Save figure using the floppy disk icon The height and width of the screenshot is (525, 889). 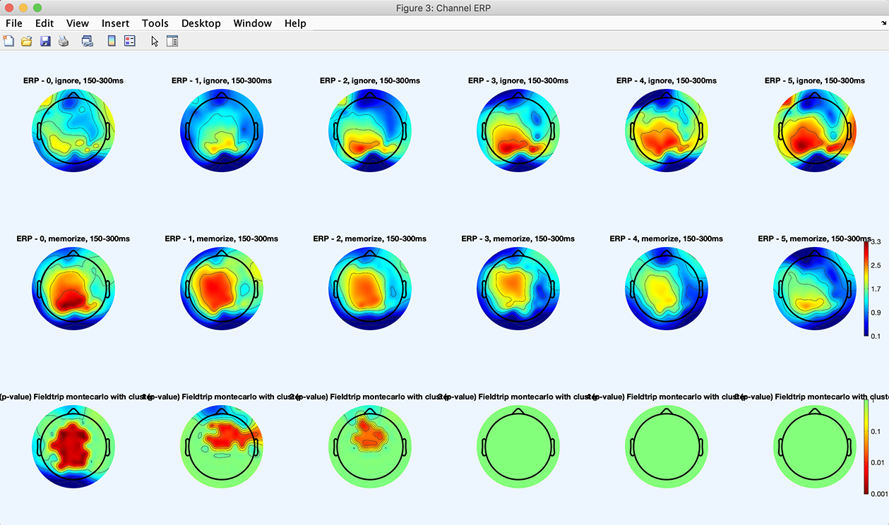[45, 41]
